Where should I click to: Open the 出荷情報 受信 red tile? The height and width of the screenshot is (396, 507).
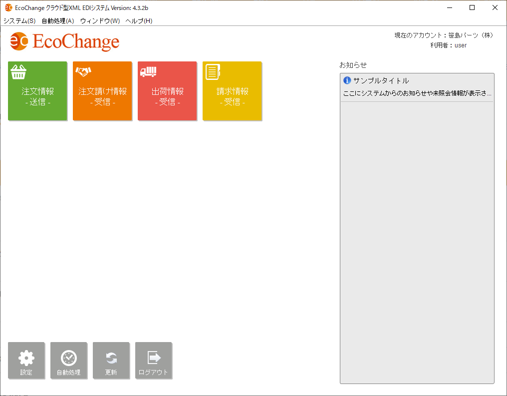167,91
